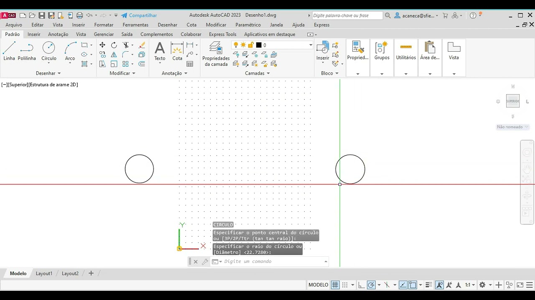This screenshot has width=535, height=300.
Task: Click the Compartilhar button
Action: click(139, 15)
